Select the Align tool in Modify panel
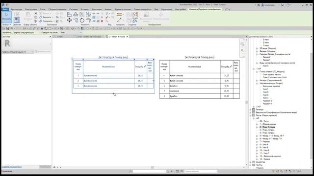 [x=69, y=14]
